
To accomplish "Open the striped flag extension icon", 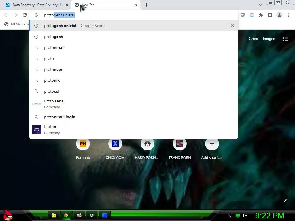I will tap(252, 15).
